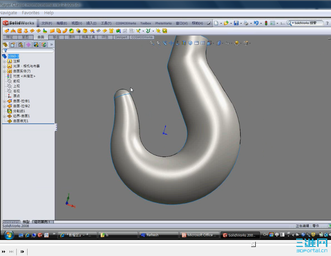Screen dimensions: 331x256
Task: Expand the 曲面-拉伸1 feature node
Action: [5, 101]
